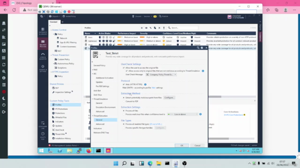Select Malware DNS Trap in dialog tree
300x168 pixels.
[x=101, y=133]
